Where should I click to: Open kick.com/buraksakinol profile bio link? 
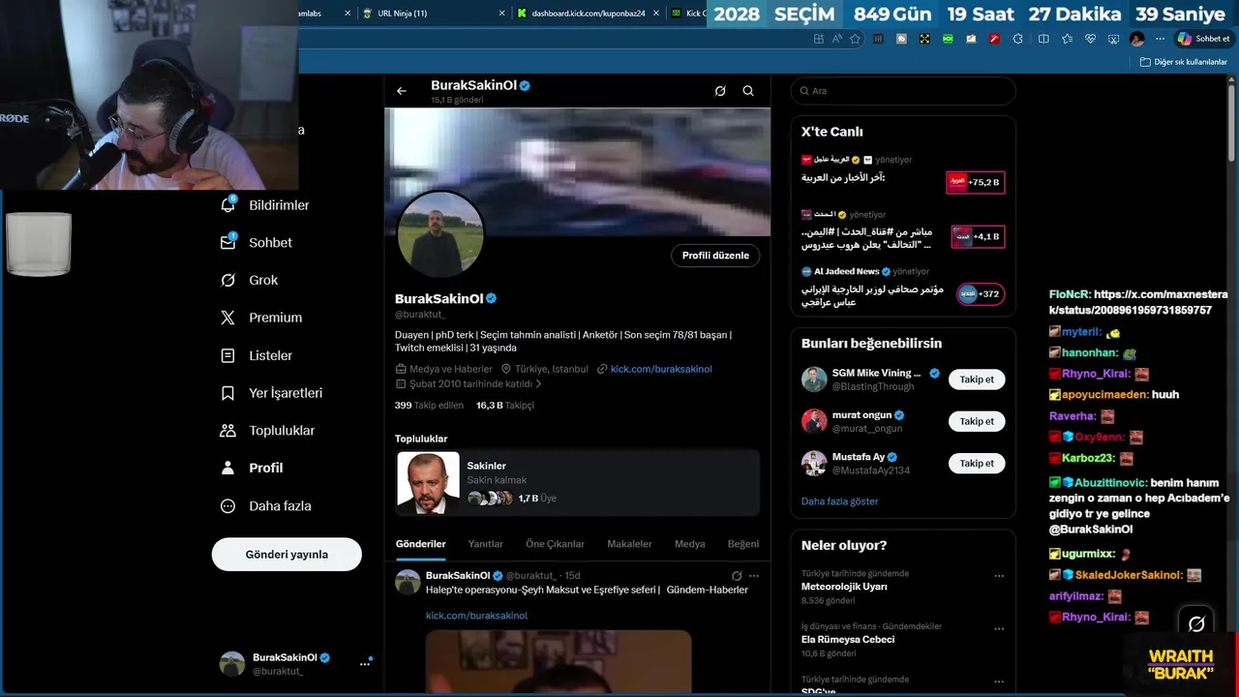coord(661,369)
